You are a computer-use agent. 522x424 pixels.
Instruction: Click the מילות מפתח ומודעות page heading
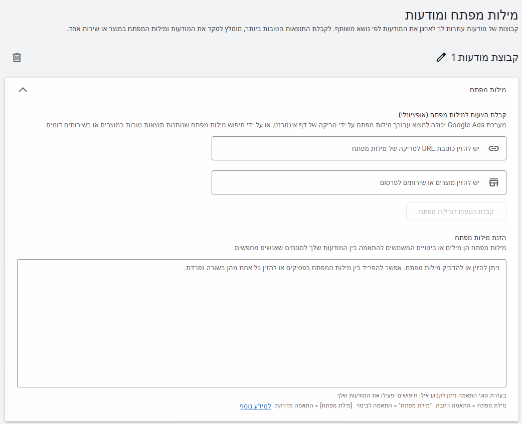pyautogui.click(x=461, y=16)
